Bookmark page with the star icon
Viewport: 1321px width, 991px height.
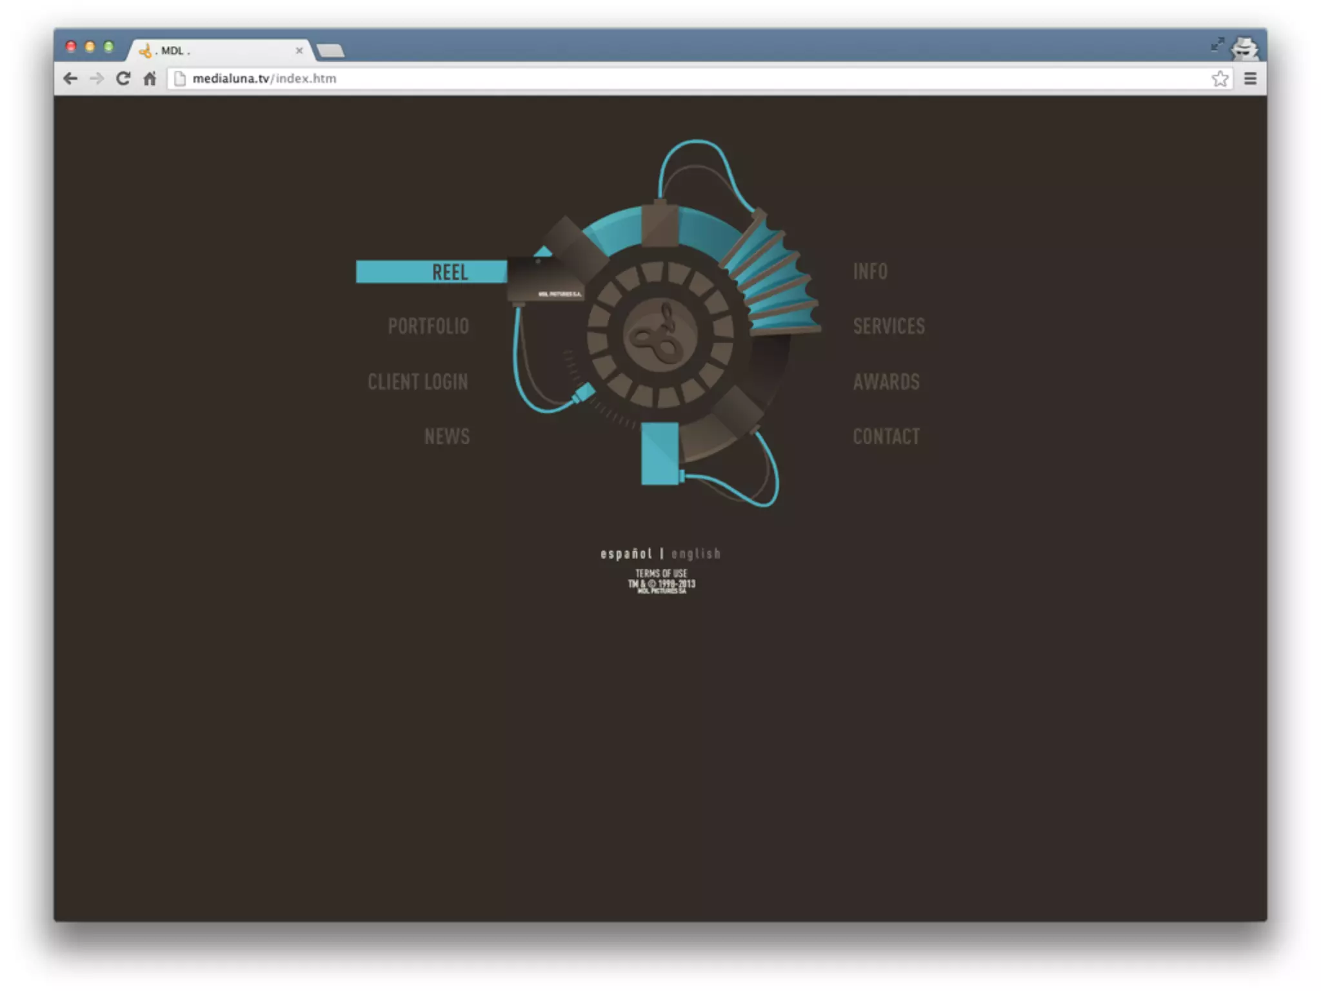[1220, 79]
